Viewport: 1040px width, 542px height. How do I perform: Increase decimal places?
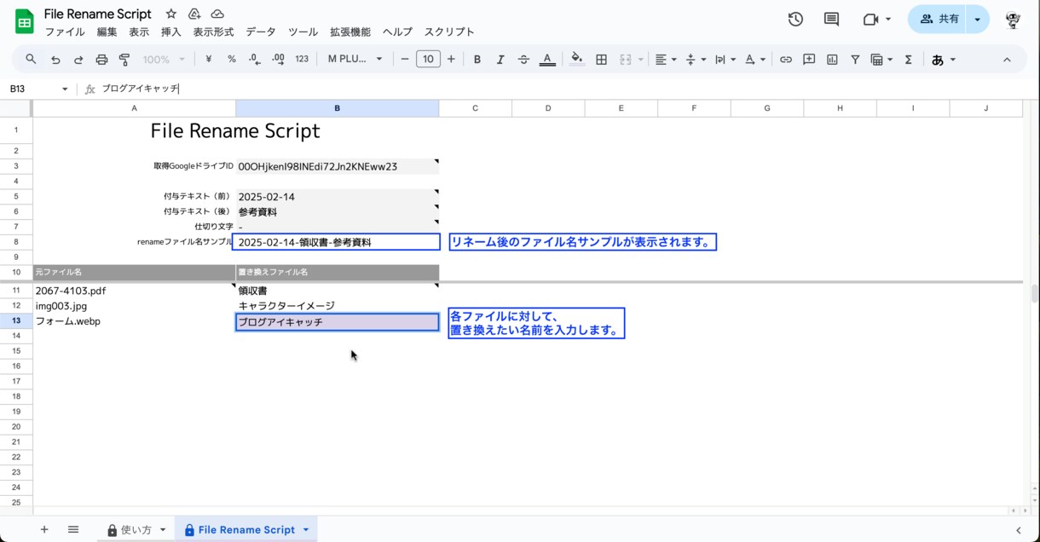pos(278,59)
